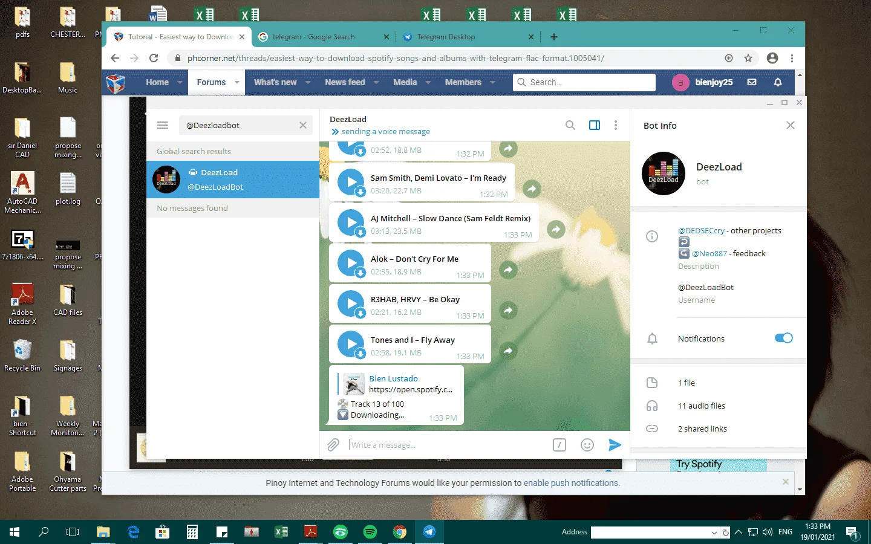The image size is (871, 544).
Task: Play Sam Smith I'm Ready track
Action: pos(351,183)
